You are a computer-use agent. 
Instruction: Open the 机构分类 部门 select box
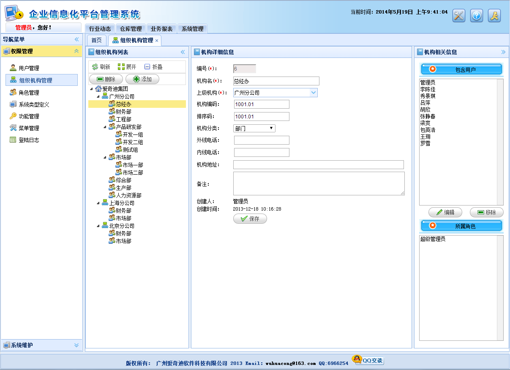[x=254, y=128]
